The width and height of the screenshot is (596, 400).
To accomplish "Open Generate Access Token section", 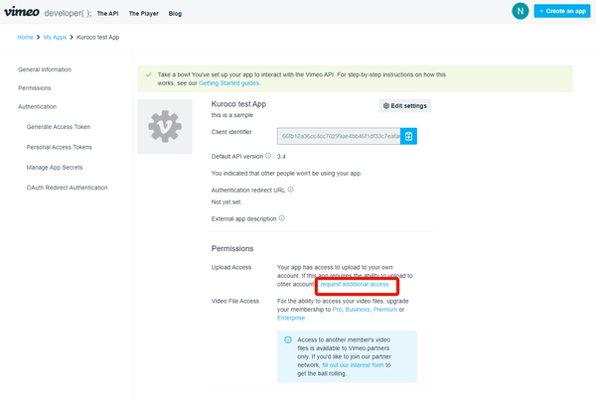I will [59, 127].
